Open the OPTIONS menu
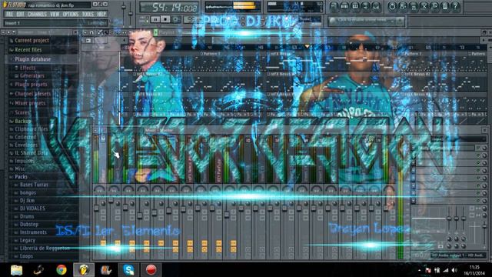The image size is (492, 277). pos(71,14)
